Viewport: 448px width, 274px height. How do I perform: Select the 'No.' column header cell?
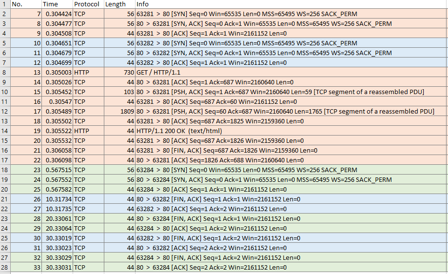tap(26, 4)
